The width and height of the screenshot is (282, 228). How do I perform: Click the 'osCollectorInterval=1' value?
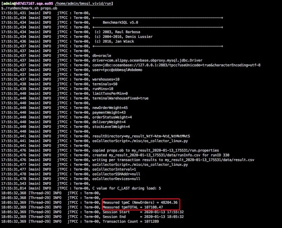pos(114,169)
